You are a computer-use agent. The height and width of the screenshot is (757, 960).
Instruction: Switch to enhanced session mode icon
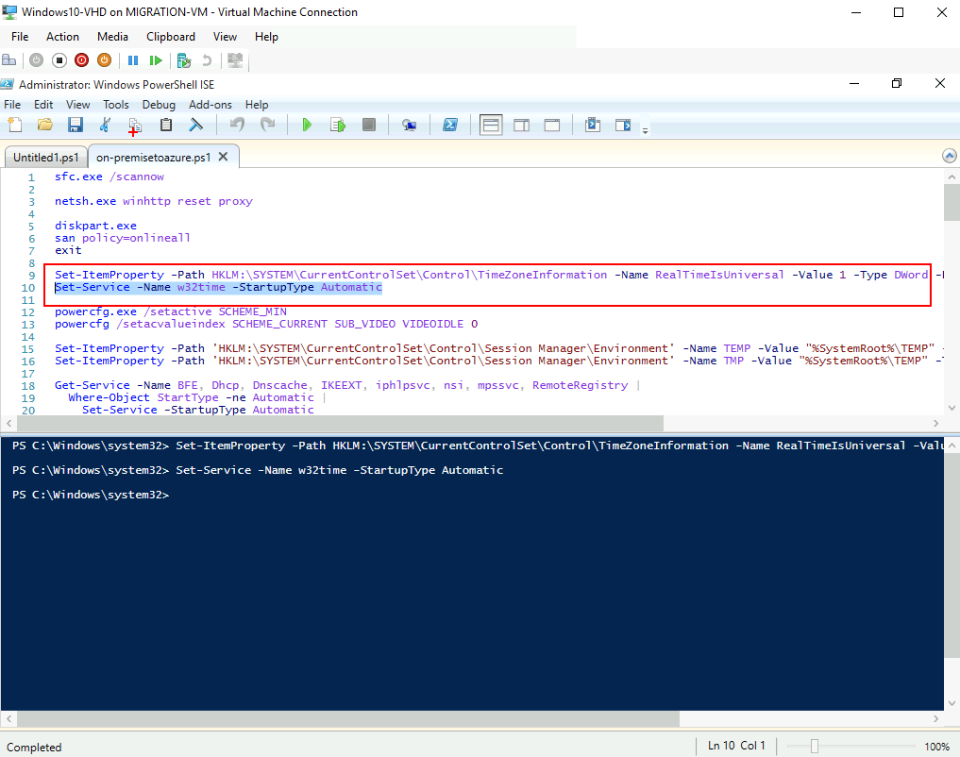click(x=235, y=60)
